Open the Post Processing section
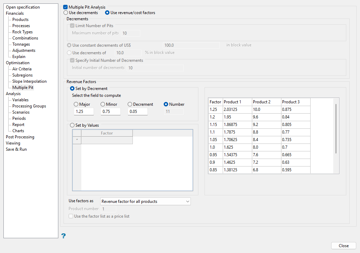This screenshot has width=360, height=253. (x=20, y=137)
